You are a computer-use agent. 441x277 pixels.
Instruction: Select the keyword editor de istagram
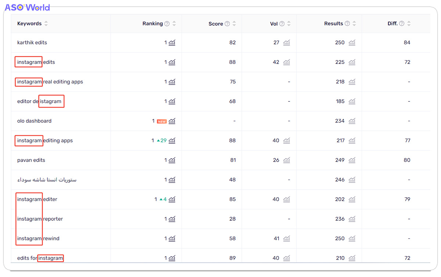[39, 101]
